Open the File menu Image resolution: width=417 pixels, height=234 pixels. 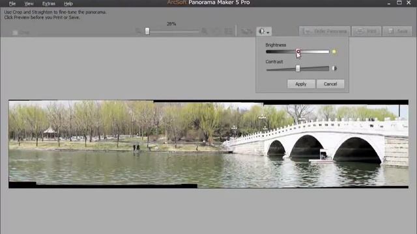coord(12,4)
